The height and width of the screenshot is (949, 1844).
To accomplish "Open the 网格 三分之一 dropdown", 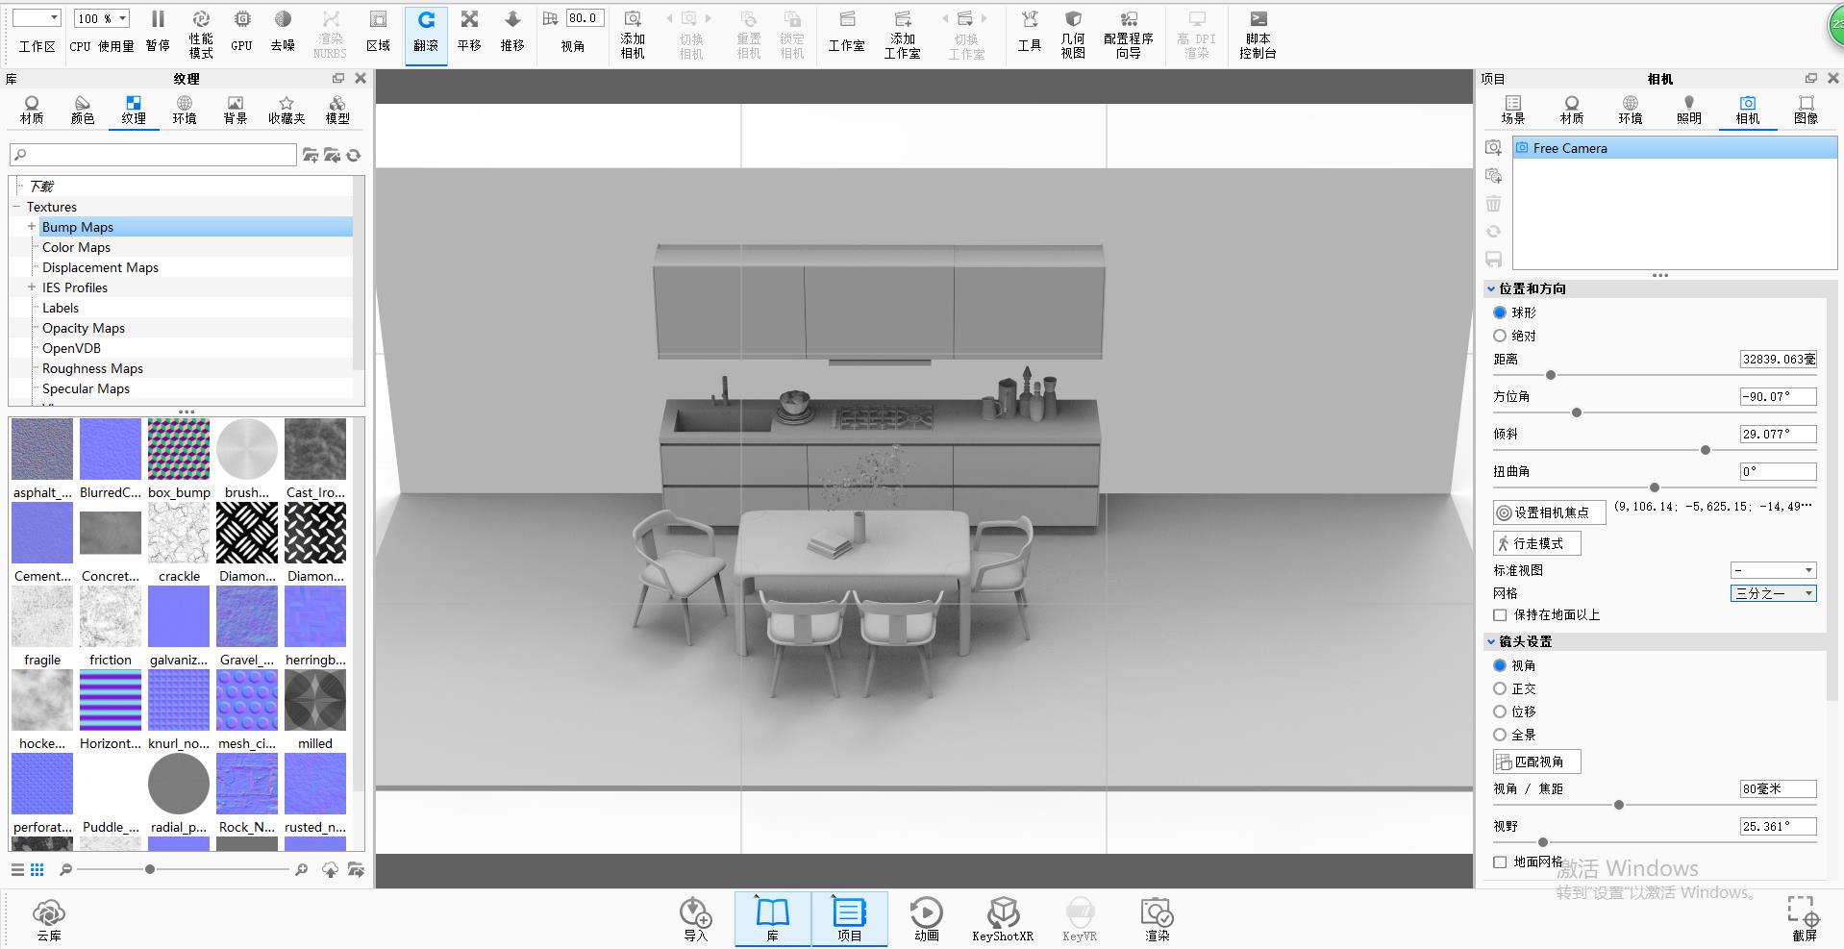I will (x=1773, y=593).
